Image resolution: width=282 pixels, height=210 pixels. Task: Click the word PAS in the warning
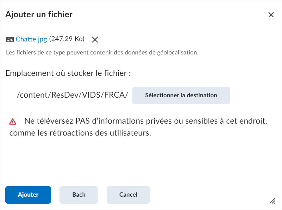point(82,121)
